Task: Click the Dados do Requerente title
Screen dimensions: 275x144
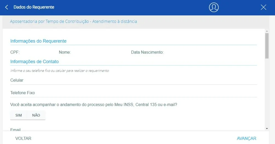Action: [34, 7]
